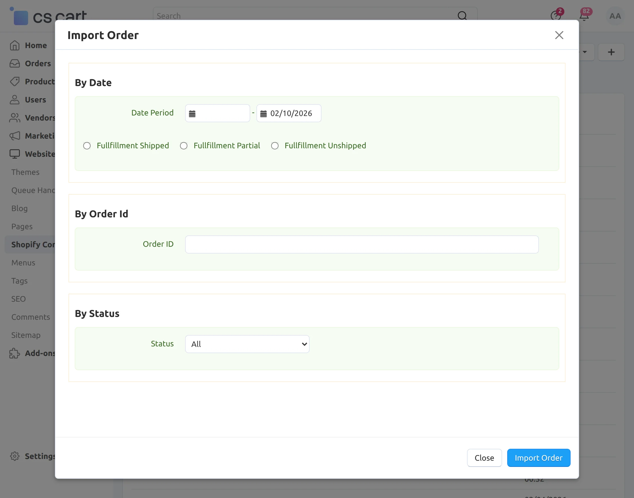This screenshot has width=634, height=498.
Task: Click the search magnifier icon
Action: coord(462,16)
